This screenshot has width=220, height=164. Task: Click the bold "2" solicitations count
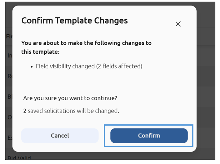coord(25,111)
